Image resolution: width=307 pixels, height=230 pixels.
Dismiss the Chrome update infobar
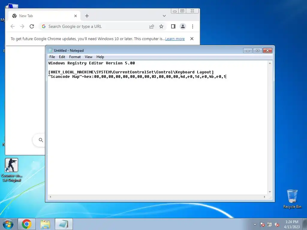[x=192, y=39]
